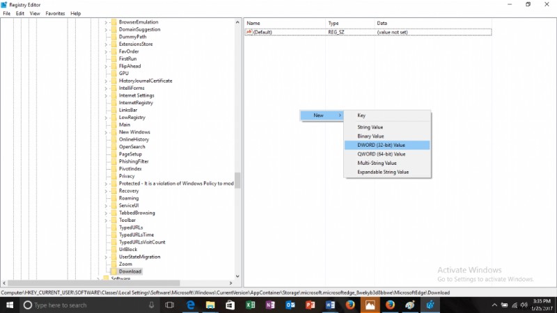
Task: Select the UrlBlock key
Action: point(128,250)
